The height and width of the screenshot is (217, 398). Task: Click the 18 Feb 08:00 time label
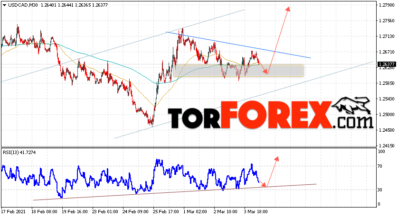(x=45, y=211)
